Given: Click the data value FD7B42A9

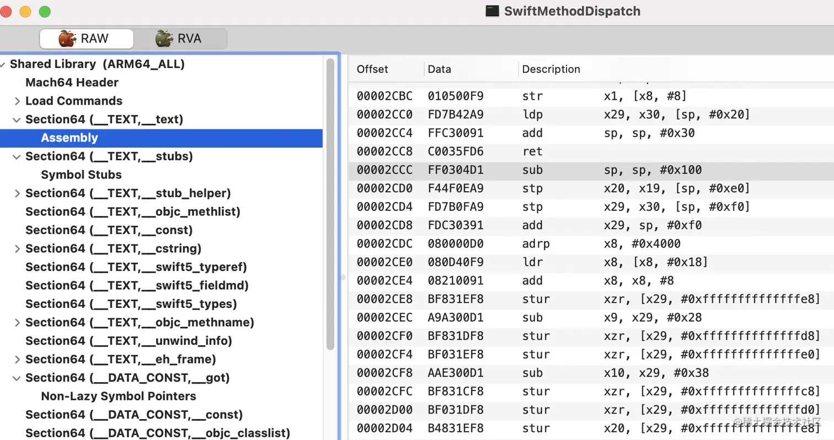Looking at the screenshot, I should coord(456,115).
